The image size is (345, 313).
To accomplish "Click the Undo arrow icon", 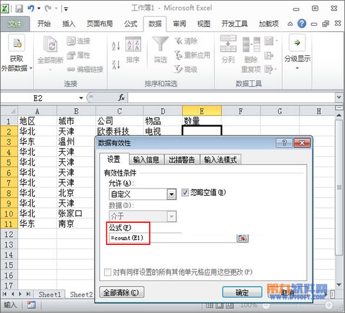I will (31, 9).
